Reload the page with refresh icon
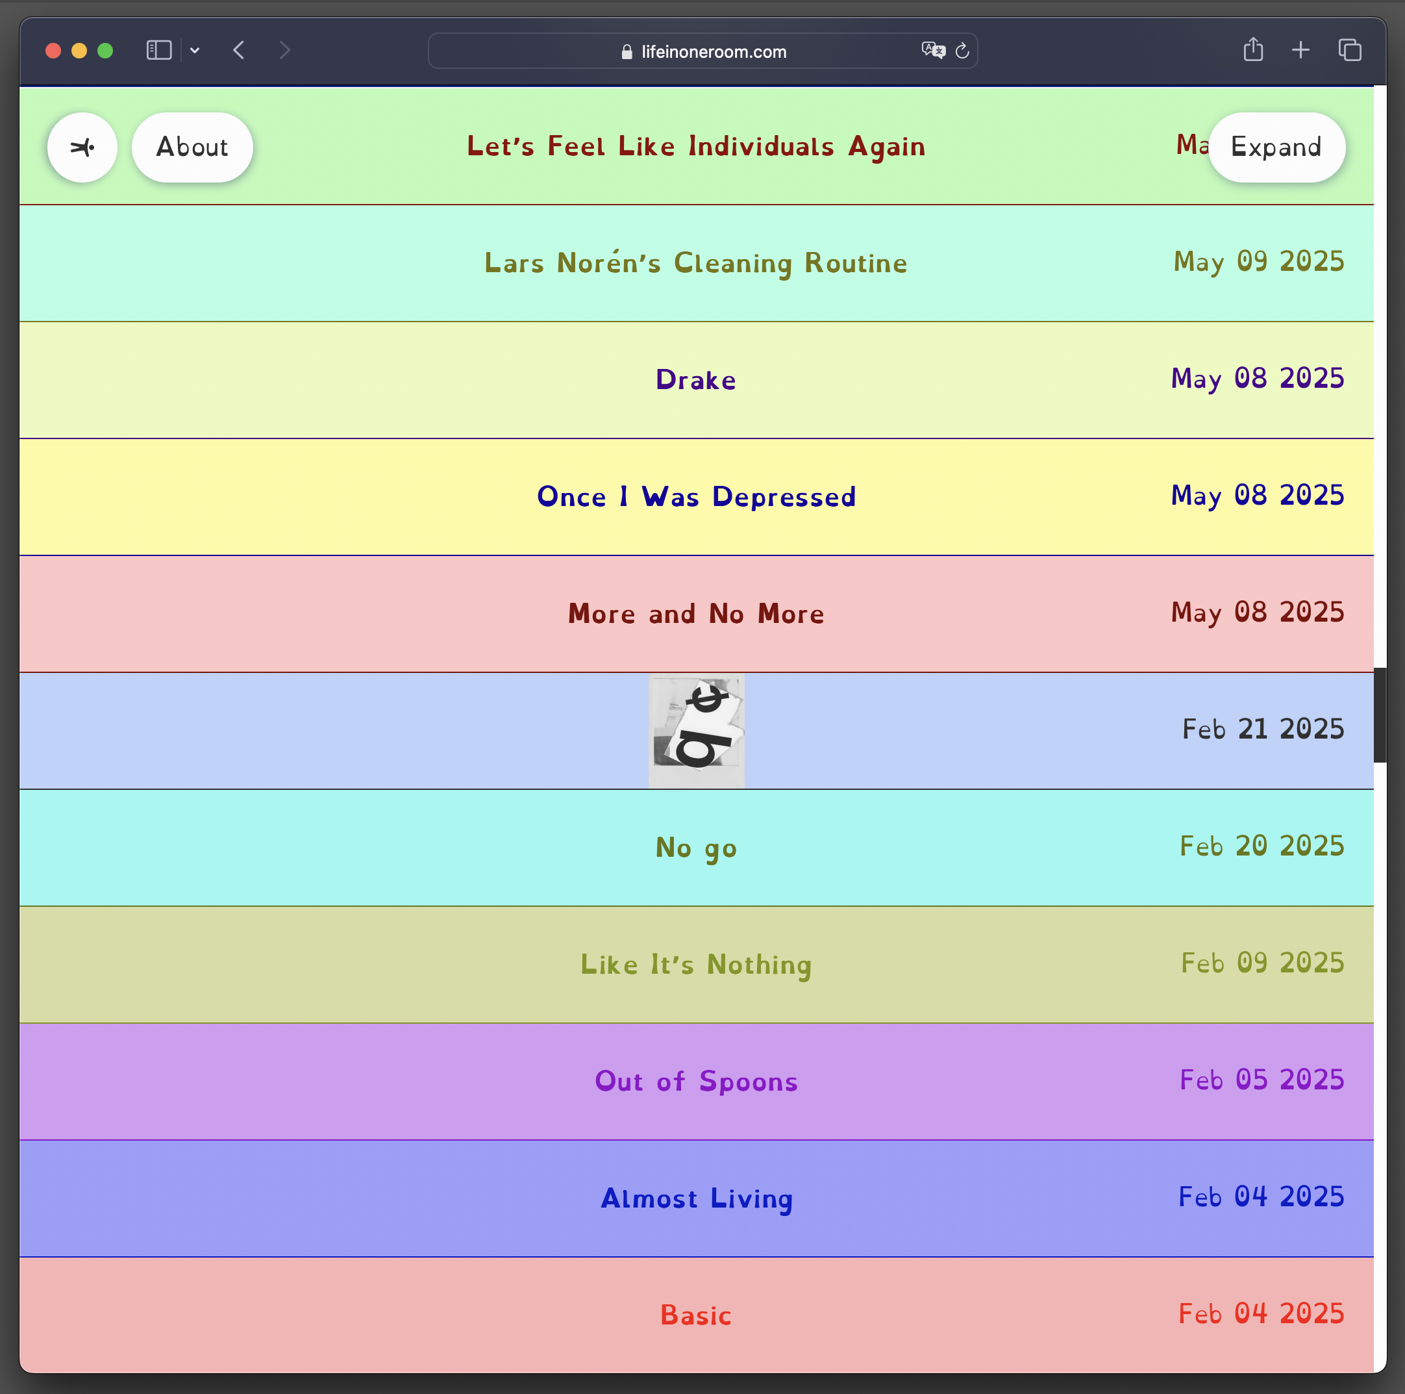 [x=962, y=51]
